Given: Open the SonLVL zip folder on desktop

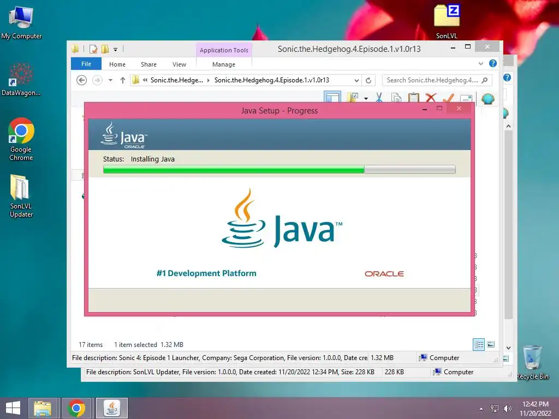Looking at the screenshot, I should pos(447,21).
